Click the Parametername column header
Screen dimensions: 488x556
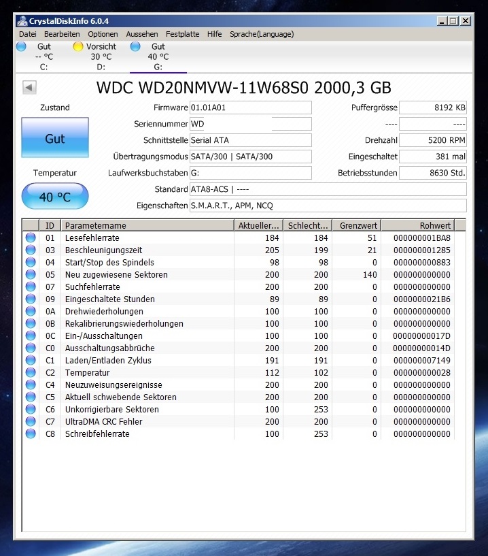[147, 225]
